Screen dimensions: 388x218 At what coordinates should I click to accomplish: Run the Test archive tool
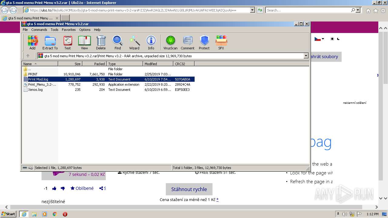(68, 42)
